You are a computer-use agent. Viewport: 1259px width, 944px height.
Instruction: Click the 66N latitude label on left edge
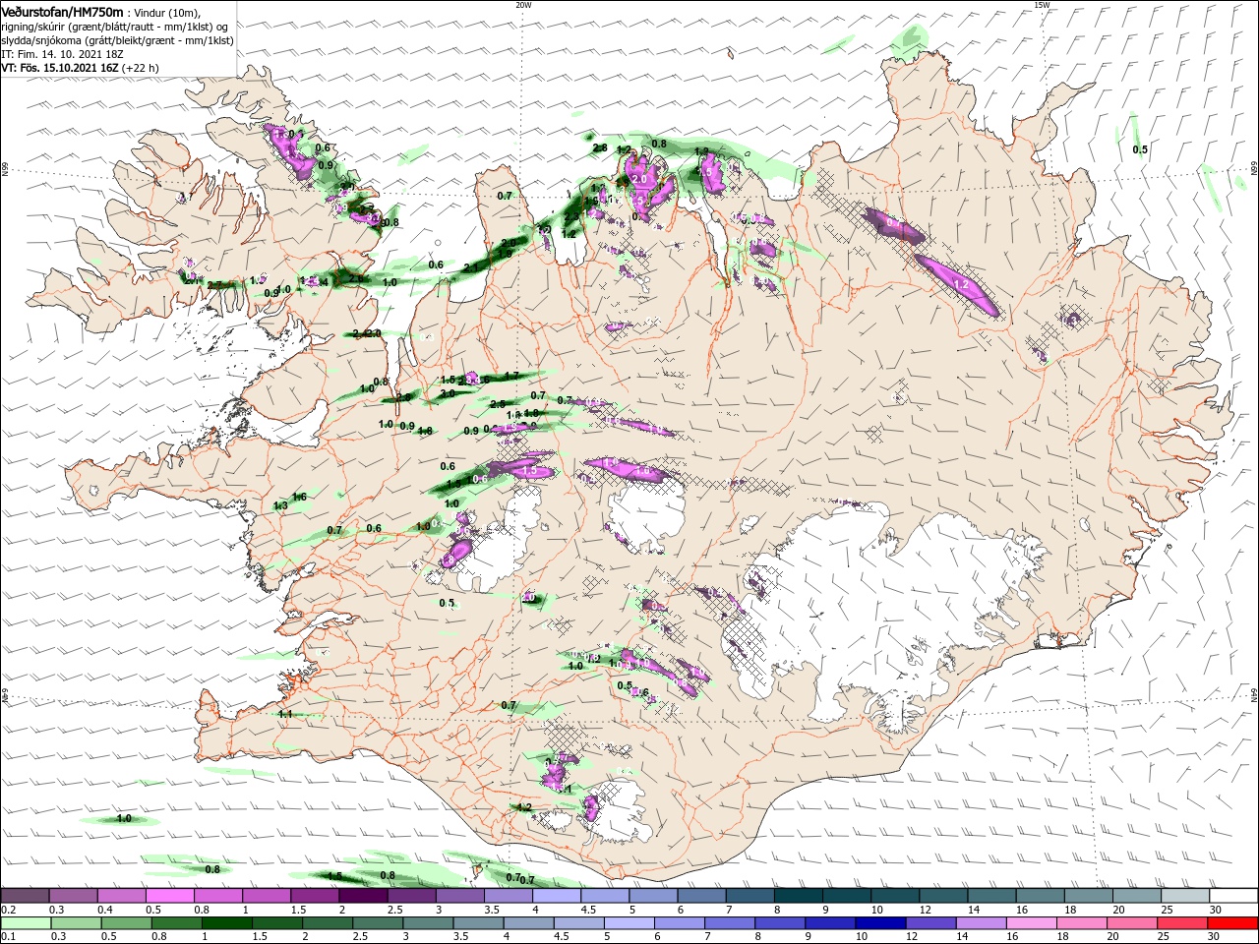[4, 169]
